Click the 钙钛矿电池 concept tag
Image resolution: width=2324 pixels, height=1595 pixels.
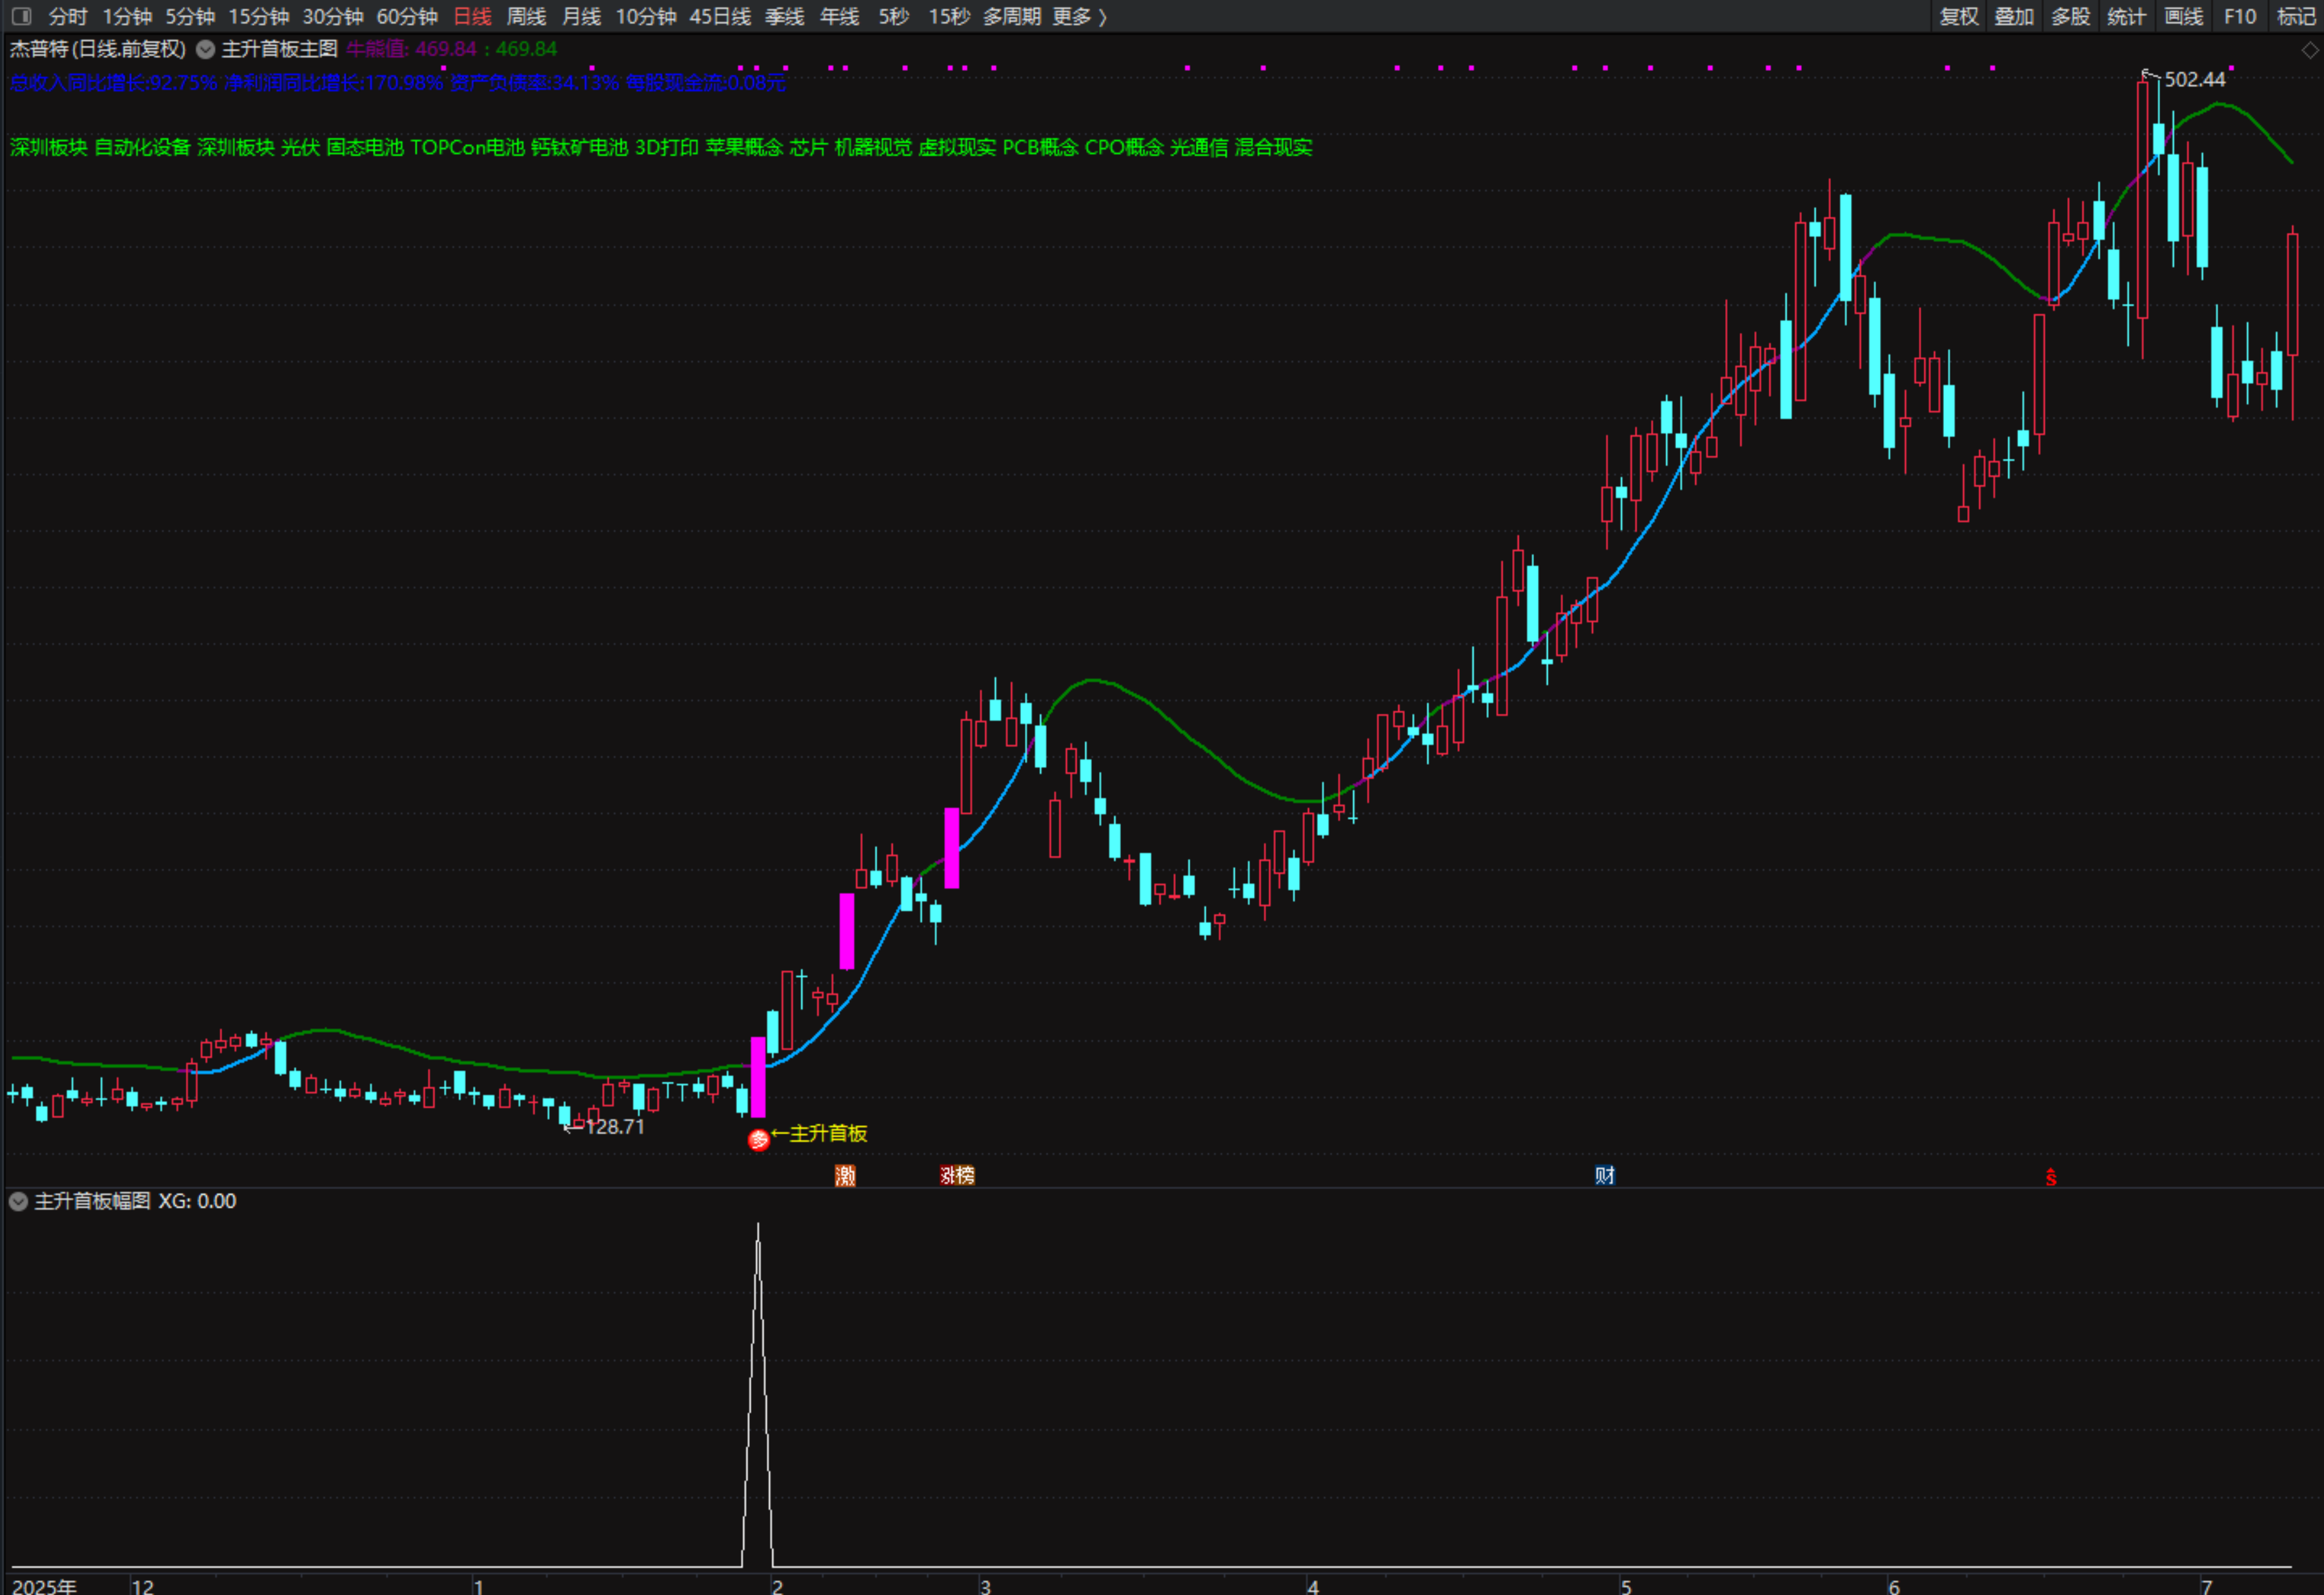pyautogui.click(x=579, y=147)
